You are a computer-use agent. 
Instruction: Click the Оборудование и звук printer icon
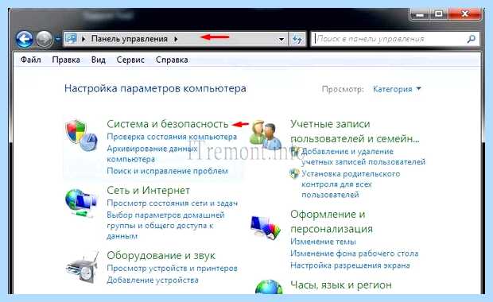(x=82, y=268)
